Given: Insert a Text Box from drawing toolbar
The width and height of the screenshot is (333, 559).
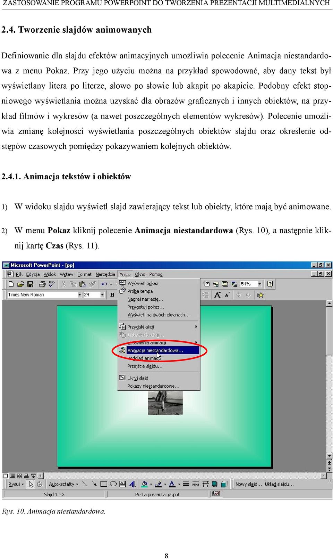Looking at the screenshot, I should pos(122,484).
